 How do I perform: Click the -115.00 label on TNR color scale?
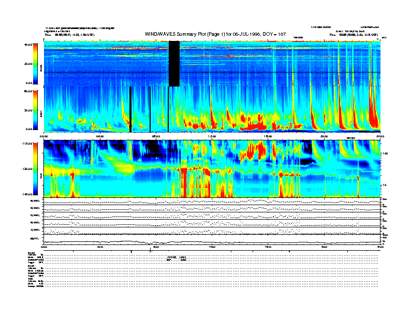[x=27, y=143]
